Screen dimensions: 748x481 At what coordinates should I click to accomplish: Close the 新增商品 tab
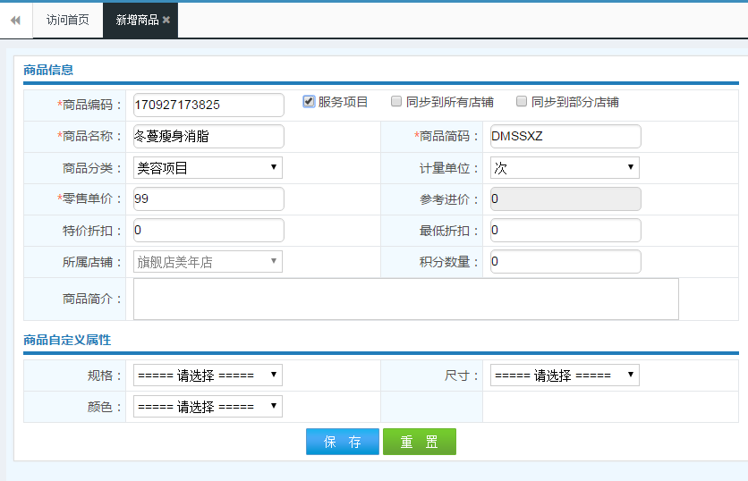click(x=166, y=20)
